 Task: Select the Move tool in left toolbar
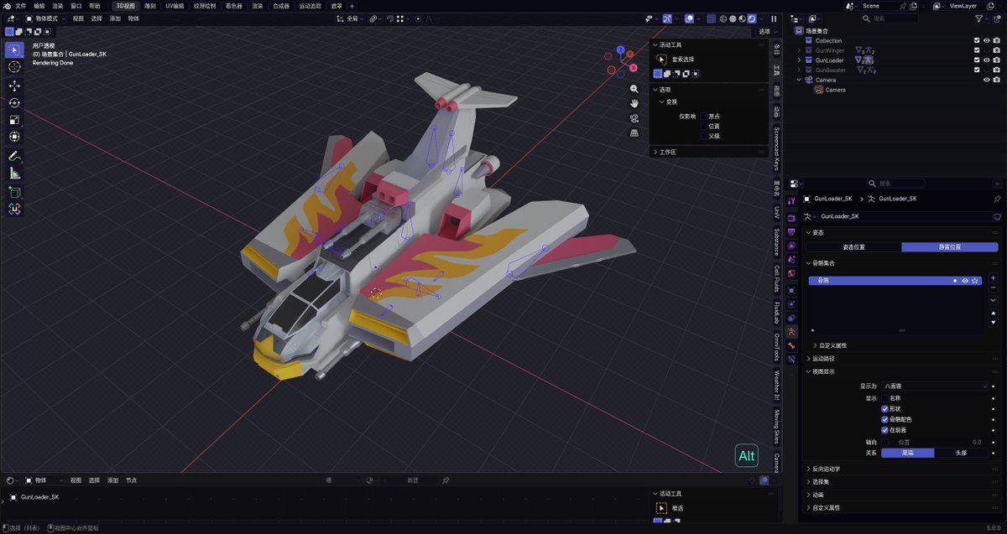pos(14,86)
